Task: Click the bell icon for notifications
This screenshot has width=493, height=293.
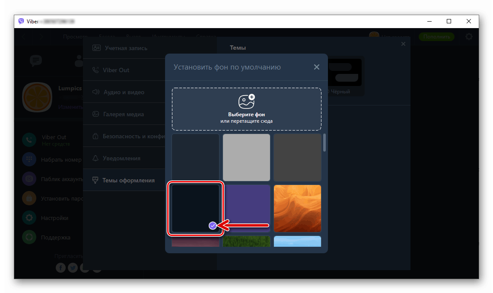Action: tap(95, 158)
